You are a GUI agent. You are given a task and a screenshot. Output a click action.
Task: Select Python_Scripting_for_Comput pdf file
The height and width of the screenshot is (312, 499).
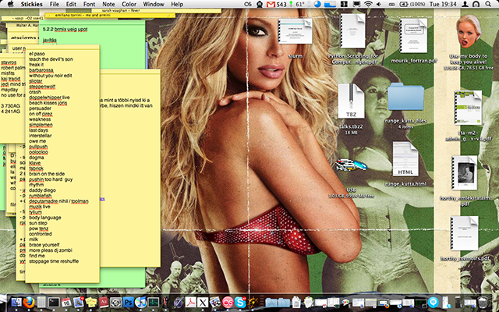click(352, 31)
